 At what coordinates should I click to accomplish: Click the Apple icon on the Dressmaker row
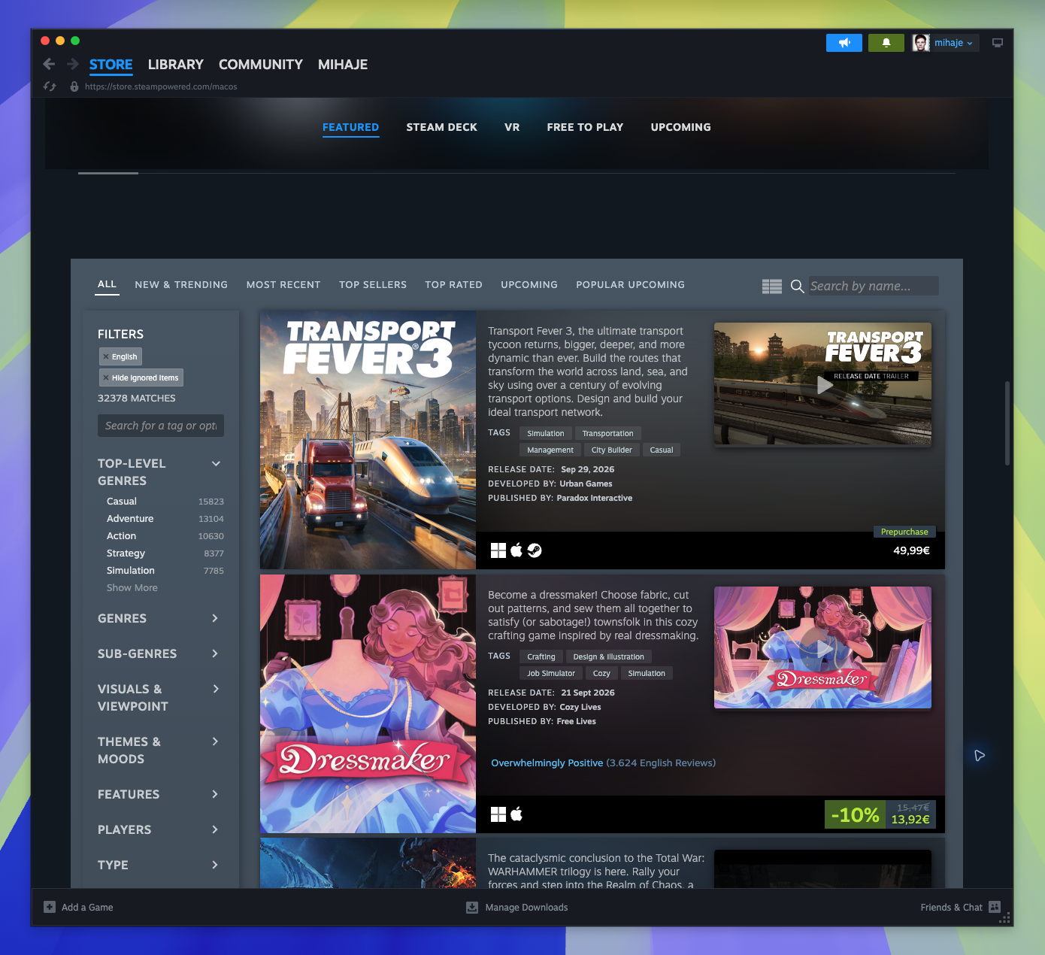[x=516, y=814]
